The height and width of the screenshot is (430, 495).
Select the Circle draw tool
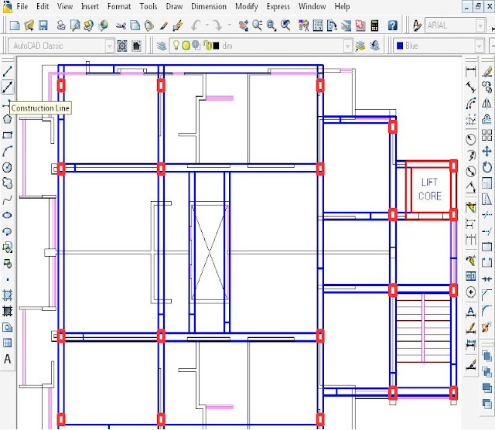click(7, 167)
